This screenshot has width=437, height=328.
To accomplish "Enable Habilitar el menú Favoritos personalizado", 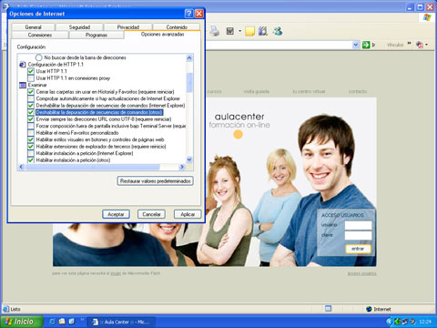I will pyautogui.click(x=31, y=133).
